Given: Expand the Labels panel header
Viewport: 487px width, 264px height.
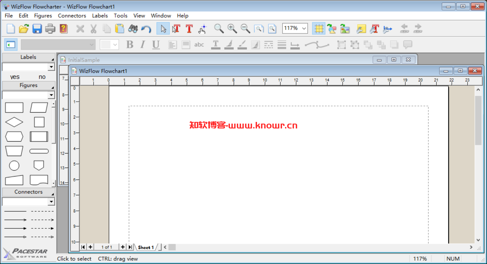Looking at the screenshot, I should [28, 57].
